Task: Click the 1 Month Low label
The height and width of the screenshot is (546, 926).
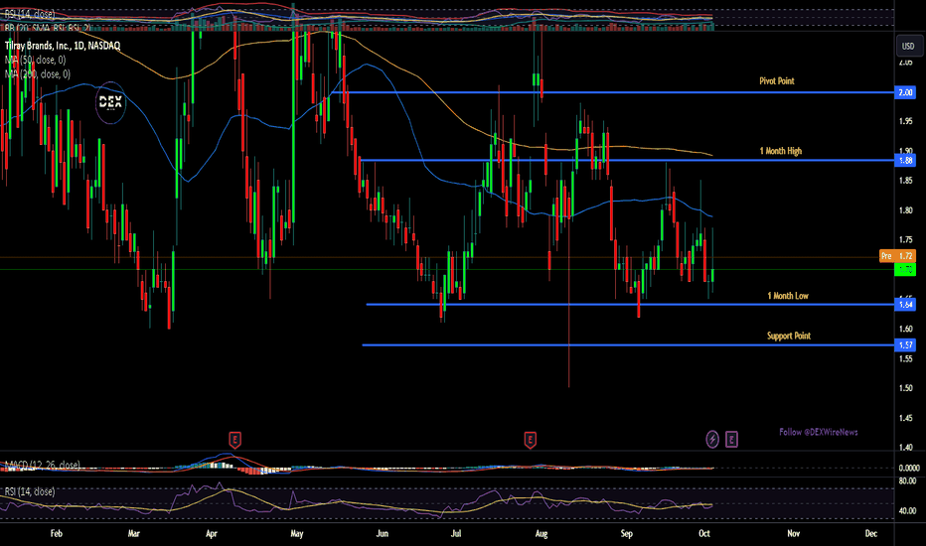Action: coord(788,296)
